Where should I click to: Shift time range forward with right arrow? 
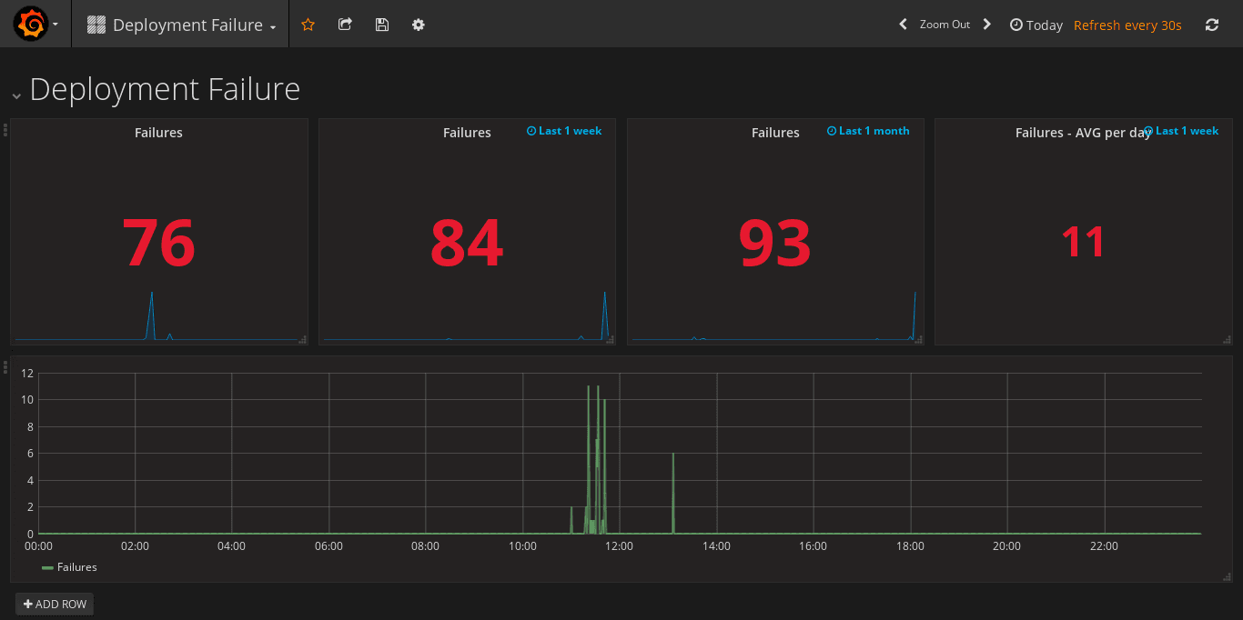click(x=987, y=25)
